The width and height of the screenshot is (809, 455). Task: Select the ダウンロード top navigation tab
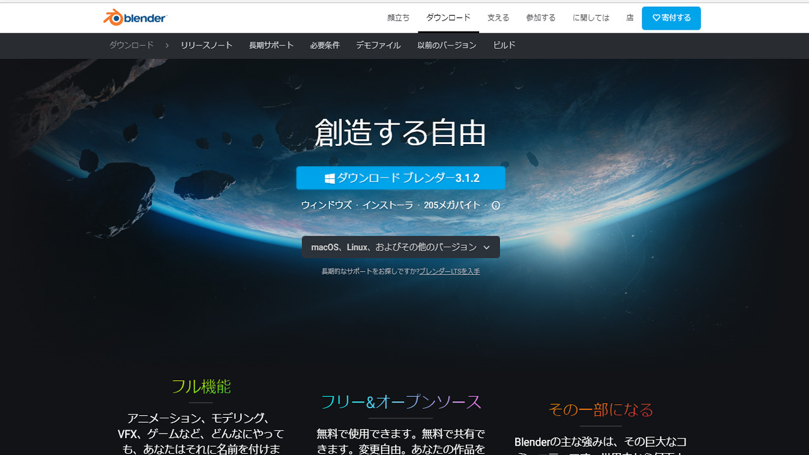pyautogui.click(x=448, y=17)
